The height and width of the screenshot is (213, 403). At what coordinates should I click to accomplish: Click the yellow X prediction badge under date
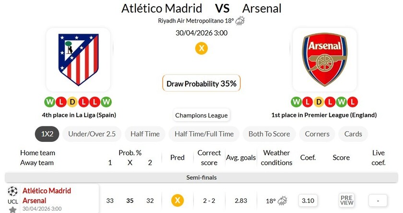pos(201,48)
